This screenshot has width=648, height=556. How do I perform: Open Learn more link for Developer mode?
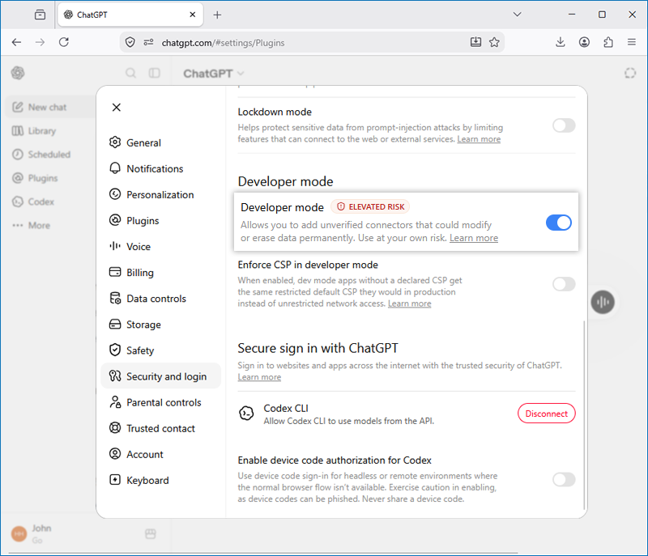click(474, 238)
